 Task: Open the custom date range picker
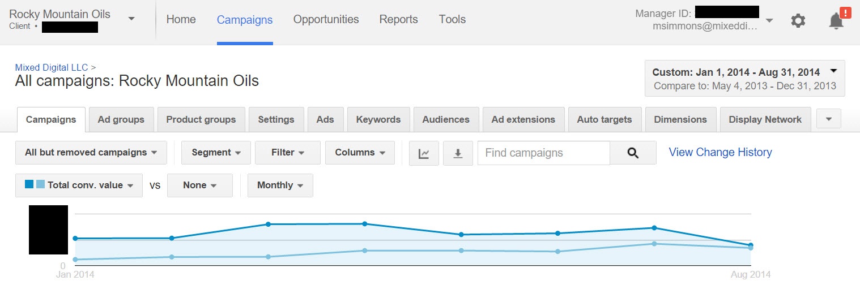tap(744, 79)
